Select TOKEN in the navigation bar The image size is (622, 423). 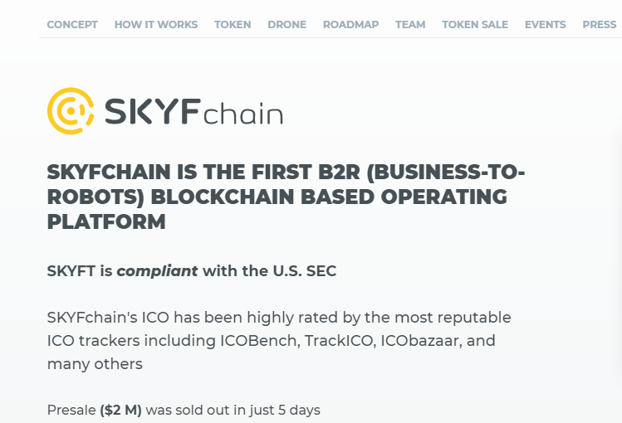233,25
